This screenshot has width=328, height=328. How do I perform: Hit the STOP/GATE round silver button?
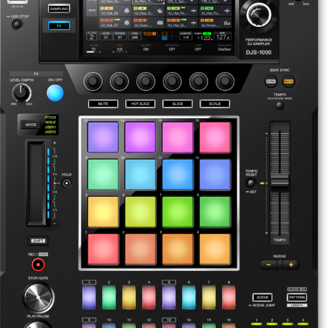click(x=38, y=297)
